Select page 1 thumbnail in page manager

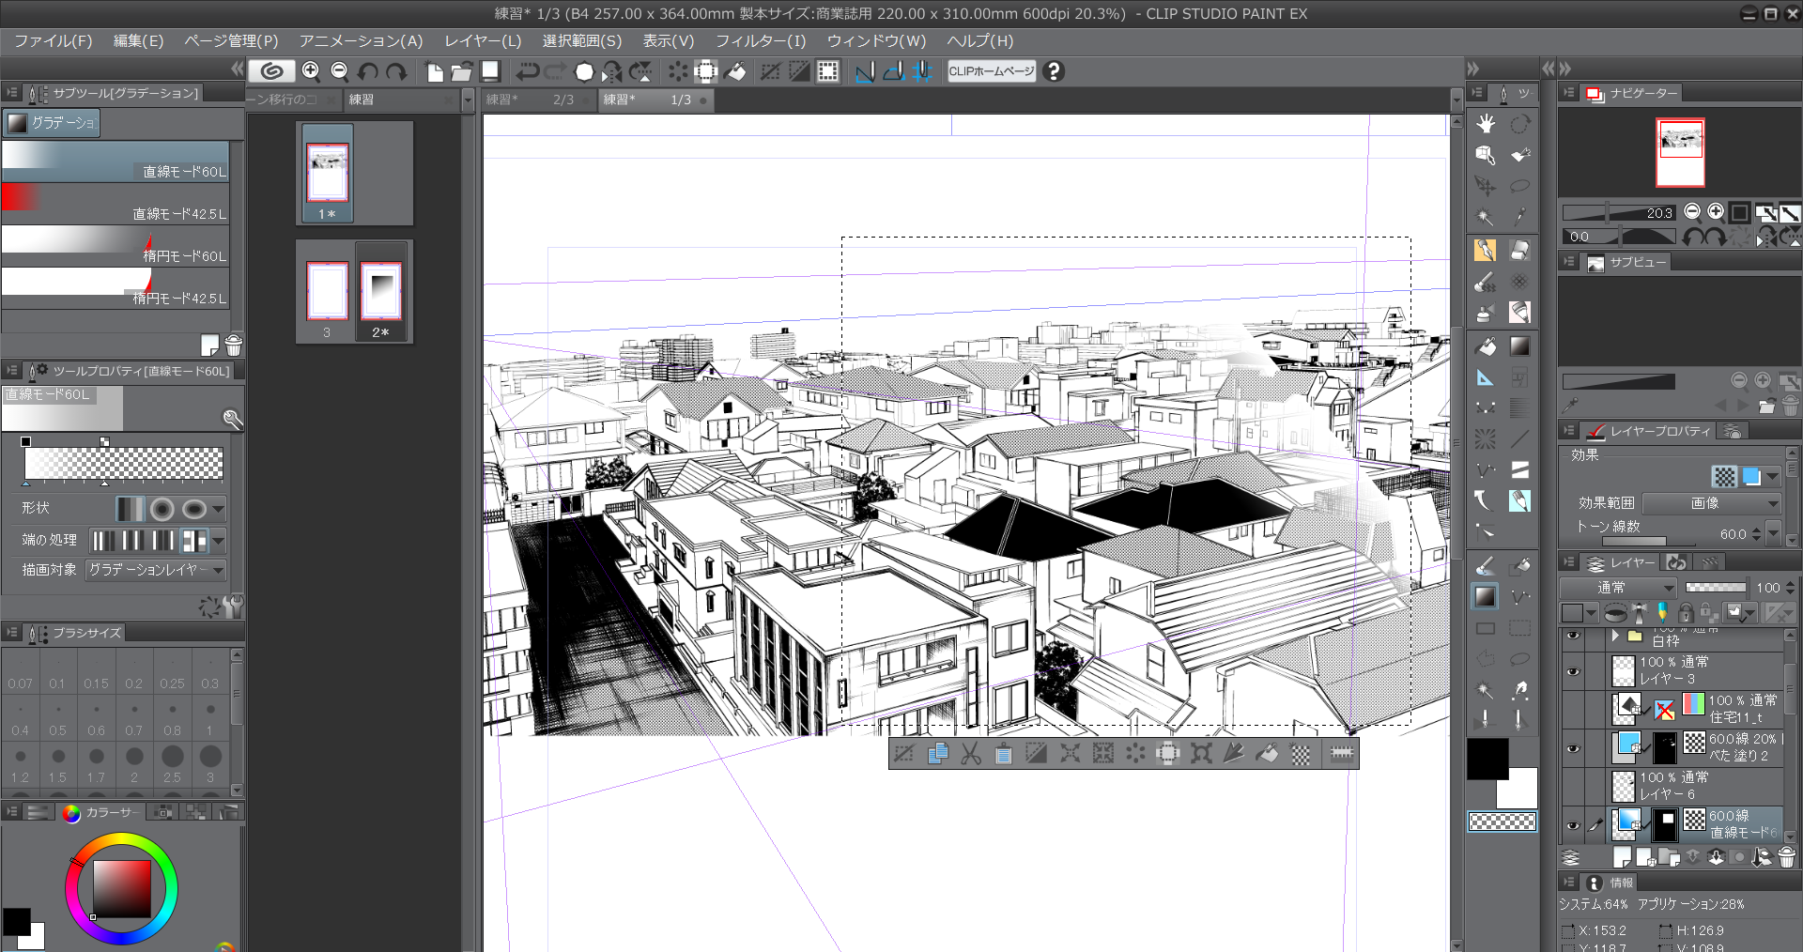328,175
